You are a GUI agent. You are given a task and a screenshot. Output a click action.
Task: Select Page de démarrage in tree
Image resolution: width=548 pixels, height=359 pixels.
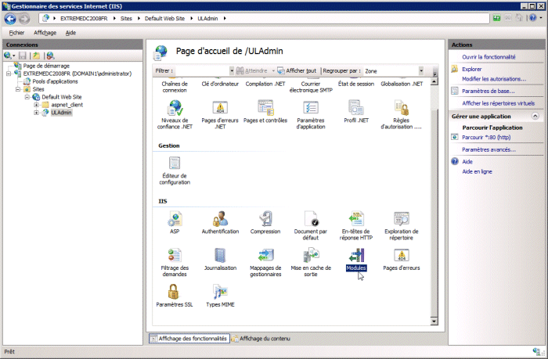pos(46,66)
